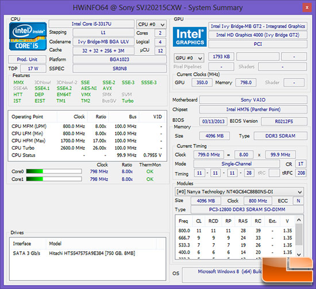Select the 800.0 frequency timing row
The width and height of the screenshot is (316, 289).
click(x=236, y=231)
